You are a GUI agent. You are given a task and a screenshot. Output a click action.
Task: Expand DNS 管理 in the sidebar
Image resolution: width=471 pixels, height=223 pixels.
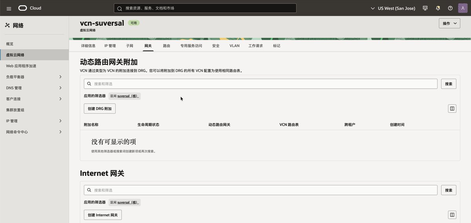pyautogui.click(x=60, y=88)
